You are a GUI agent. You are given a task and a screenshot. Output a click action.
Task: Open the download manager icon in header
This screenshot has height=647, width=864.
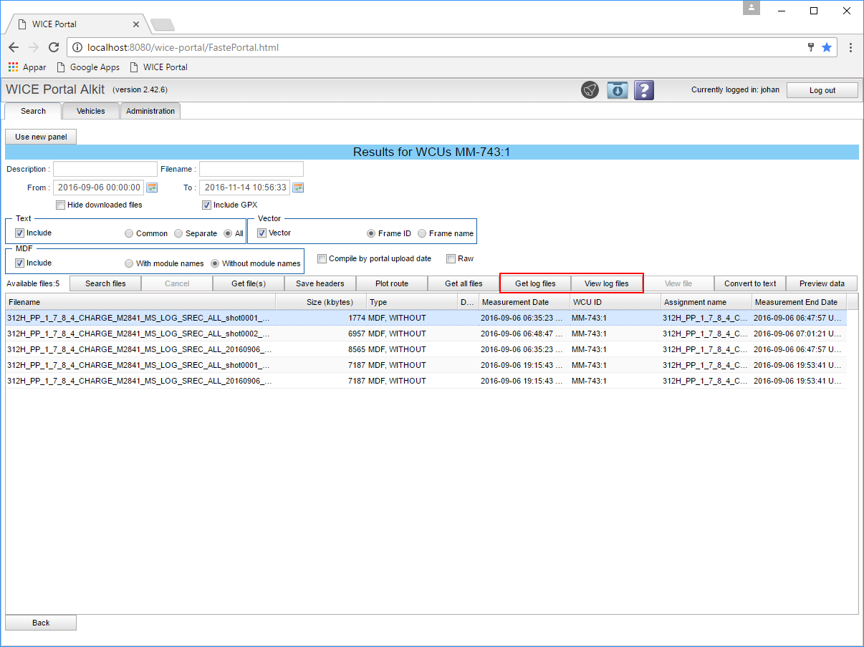click(x=617, y=90)
